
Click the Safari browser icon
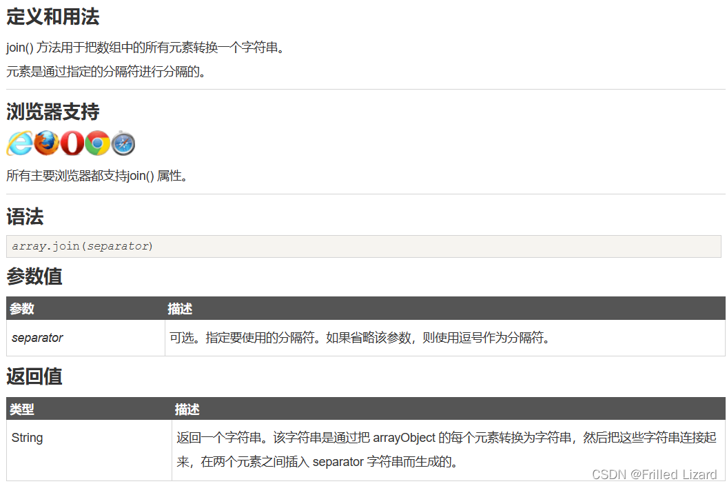(123, 143)
